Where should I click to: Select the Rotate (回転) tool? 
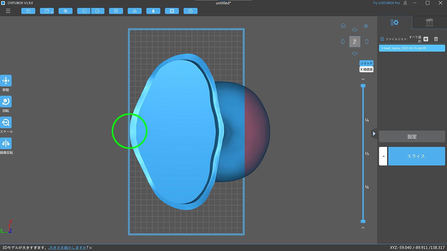(x=6, y=101)
